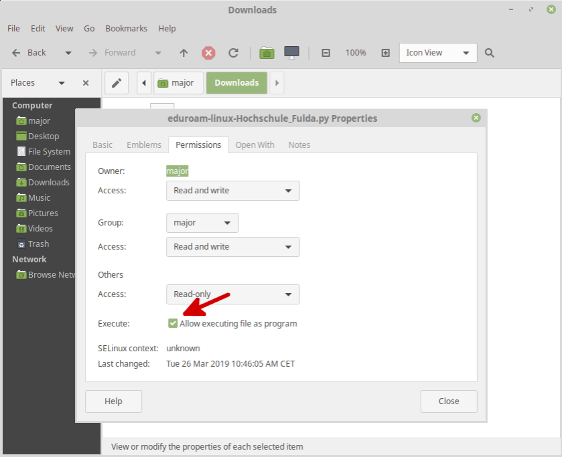Open the Group major combo box
Image resolution: width=562 pixels, height=457 pixels.
(x=202, y=222)
